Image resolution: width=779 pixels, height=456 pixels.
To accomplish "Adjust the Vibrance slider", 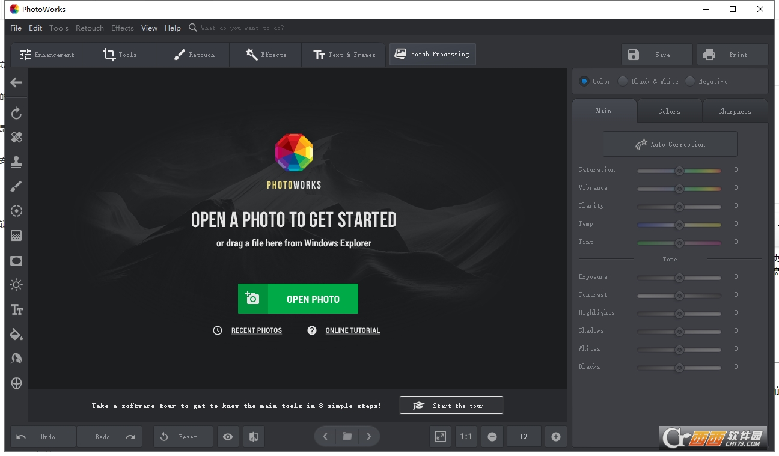I will coord(679,189).
